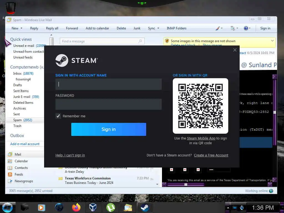Click the message list scroll down arrow
Viewport: 284px width, 213px height.
157,184
